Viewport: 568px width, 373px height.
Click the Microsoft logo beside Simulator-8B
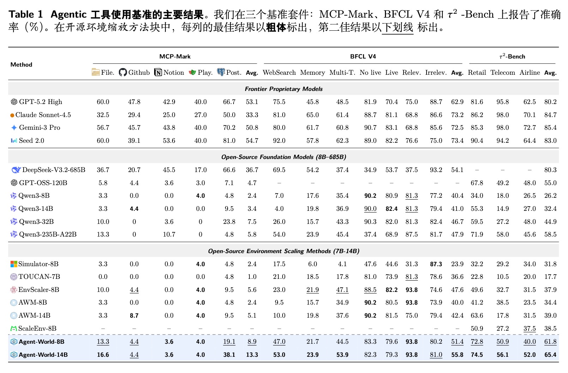click(x=14, y=264)
